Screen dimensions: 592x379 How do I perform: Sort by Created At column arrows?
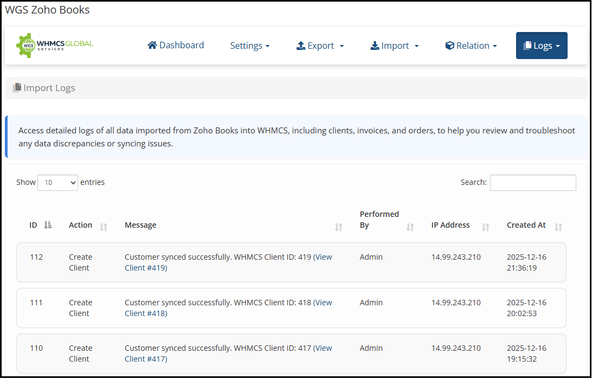[x=558, y=227]
